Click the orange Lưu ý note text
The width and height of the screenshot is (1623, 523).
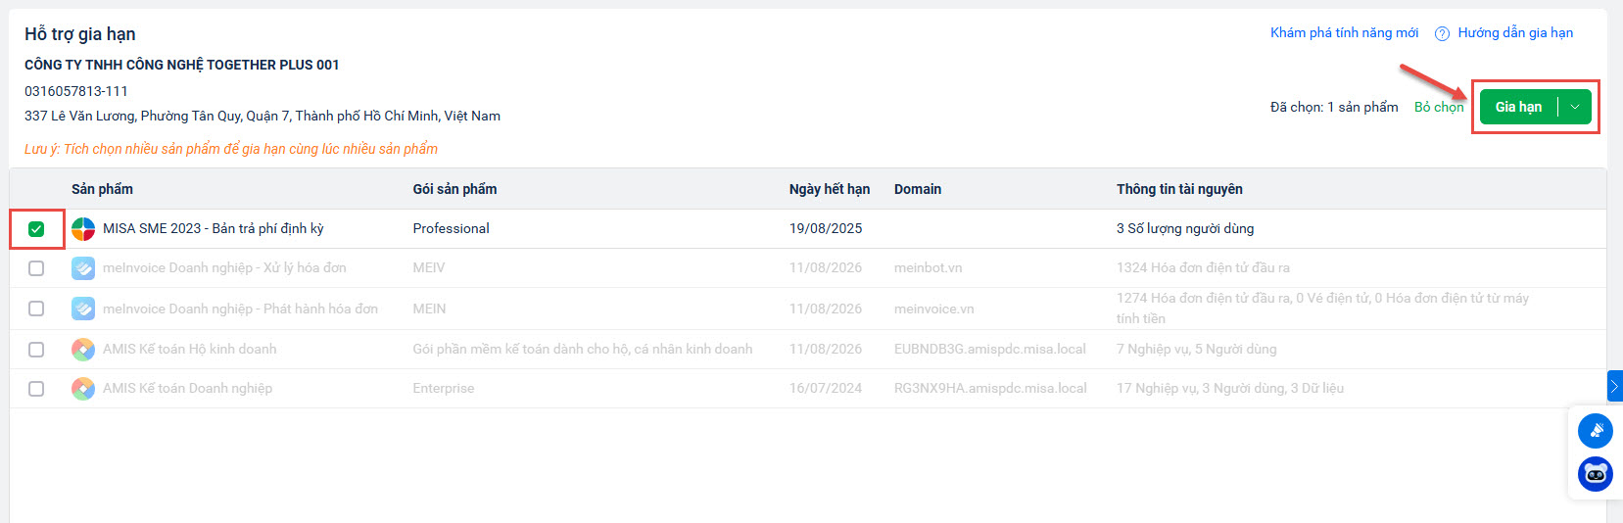231,149
